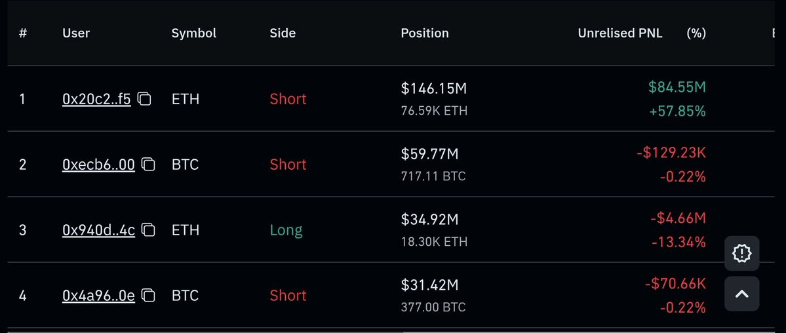This screenshot has width=786, height=333.
Task: Click the (%) column header
Action: point(696,33)
